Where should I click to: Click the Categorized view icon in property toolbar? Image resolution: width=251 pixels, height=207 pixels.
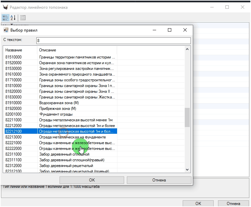coord(5,18)
